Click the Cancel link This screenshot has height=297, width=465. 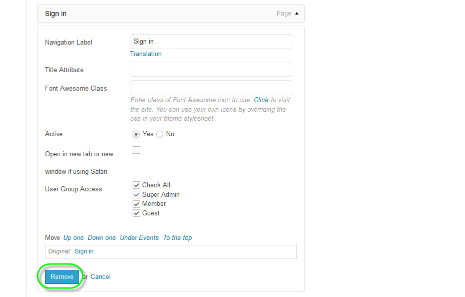101,277
